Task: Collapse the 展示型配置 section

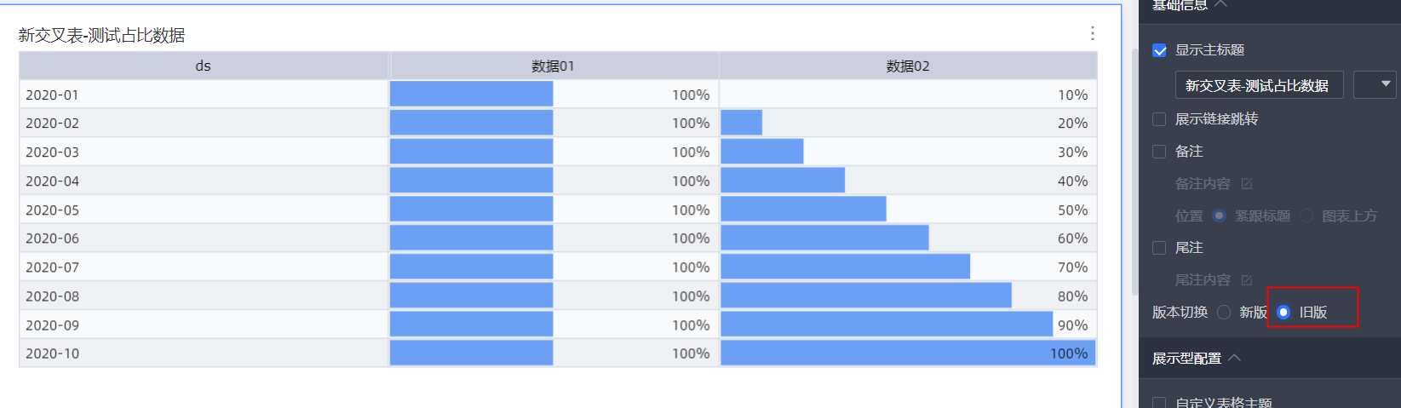Action: 1235,359
